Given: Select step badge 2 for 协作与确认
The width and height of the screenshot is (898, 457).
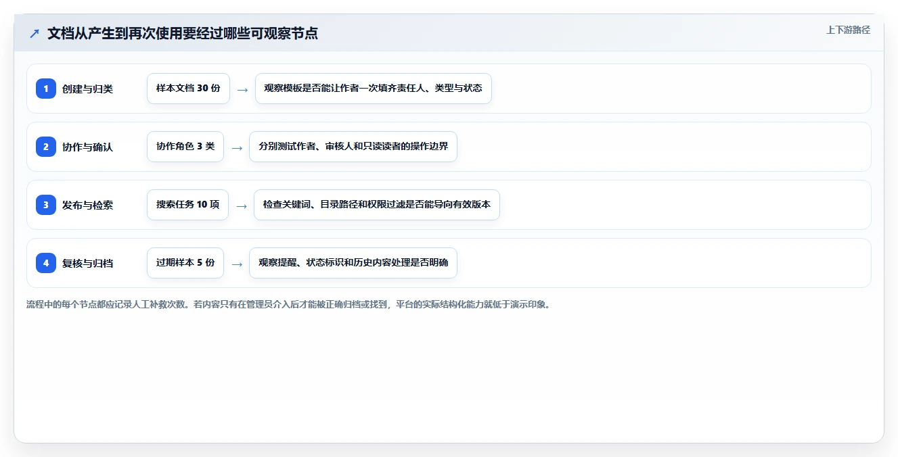Looking at the screenshot, I should click(x=46, y=147).
